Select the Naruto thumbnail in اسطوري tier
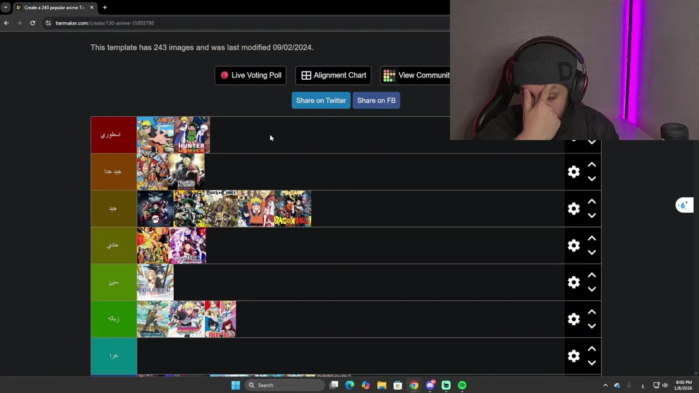This screenshot has width=699, height=393. (155, 135)
